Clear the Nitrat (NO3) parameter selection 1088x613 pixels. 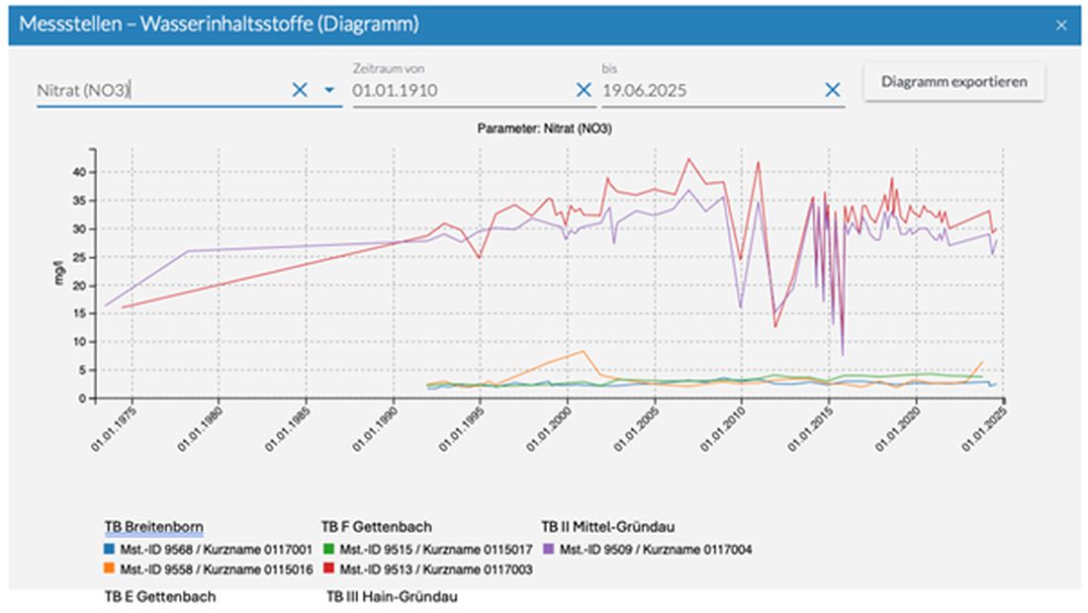click(300, 90)
